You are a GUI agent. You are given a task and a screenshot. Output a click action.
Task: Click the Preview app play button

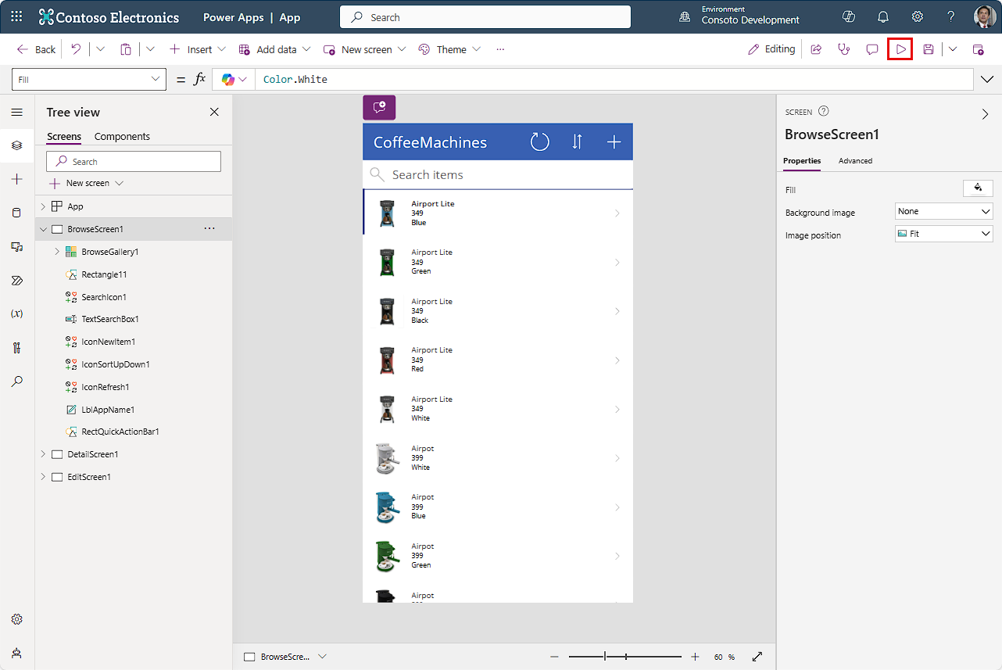[901, 49]
